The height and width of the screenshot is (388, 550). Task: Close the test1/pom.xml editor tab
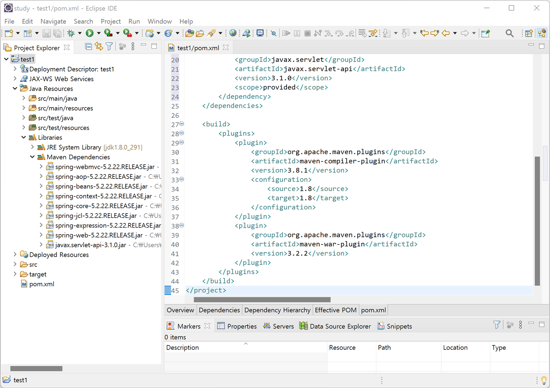coord(226,48)
